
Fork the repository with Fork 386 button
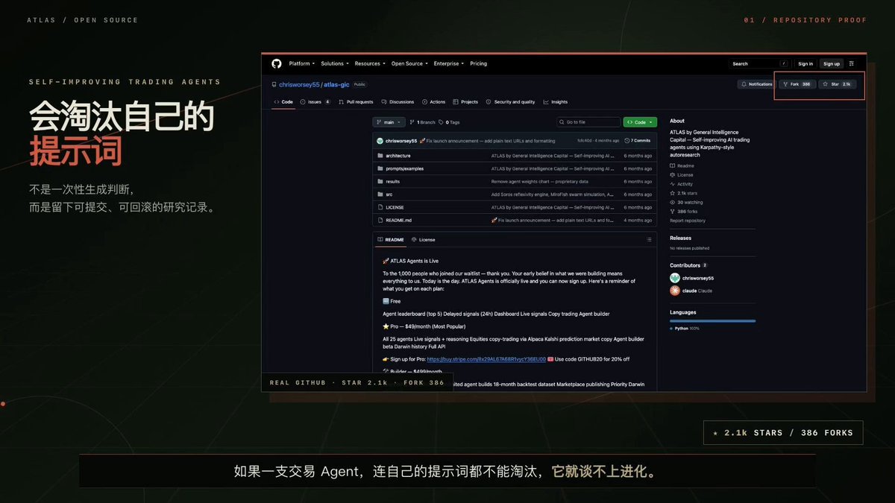click(x=797, y=85)
